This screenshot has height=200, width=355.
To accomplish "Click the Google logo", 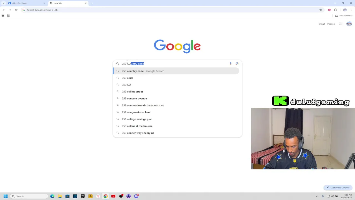I will 177,46.
